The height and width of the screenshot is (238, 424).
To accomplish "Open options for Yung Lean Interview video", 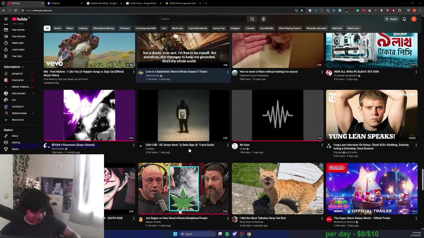I will pos(416,145).
